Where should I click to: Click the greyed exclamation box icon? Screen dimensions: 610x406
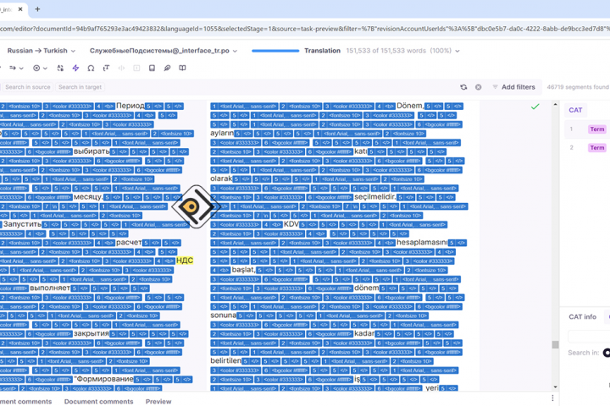(136, 68)
